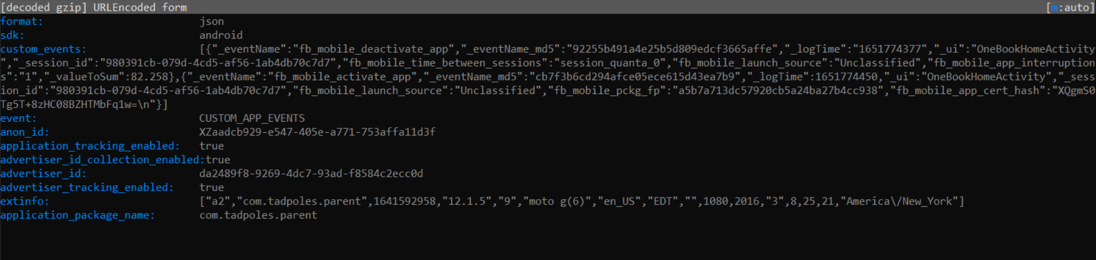
Task: Select the "com.tadpoles.parent" package name value
Action: pyautogui.click(x=258, y=215)
